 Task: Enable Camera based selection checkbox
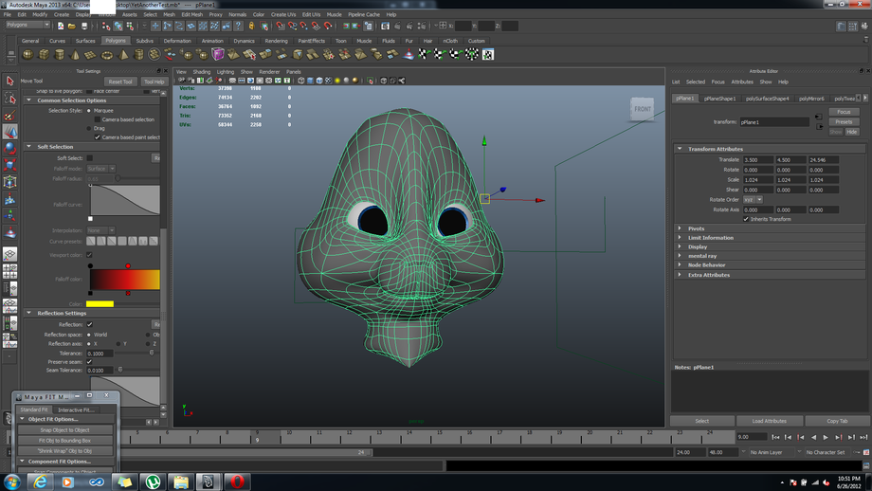coord(98,119)
